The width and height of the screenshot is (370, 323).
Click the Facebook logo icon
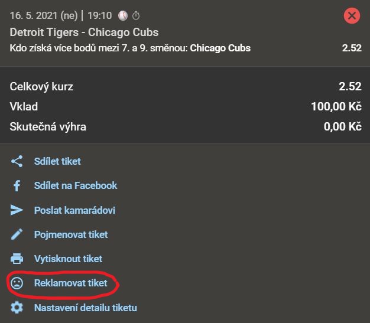pos(17,186)
